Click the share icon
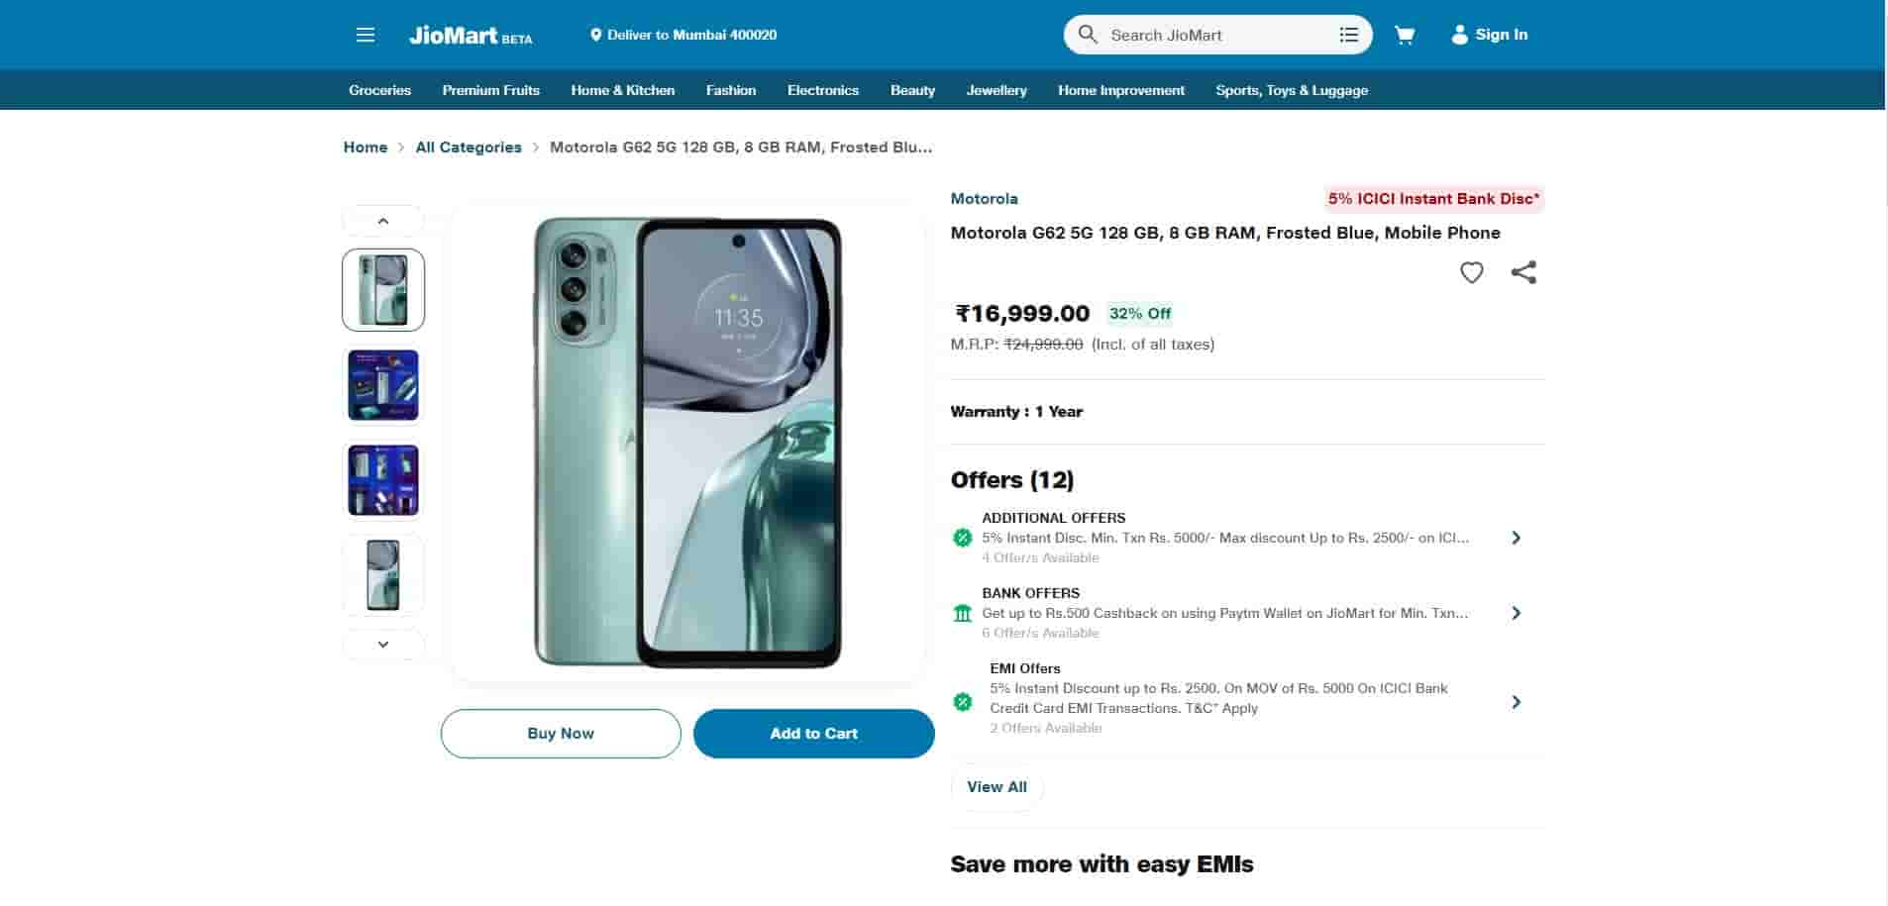The height and width of the screenshot is (906, 1888). pyautogui.click(x=1523, y=272)
